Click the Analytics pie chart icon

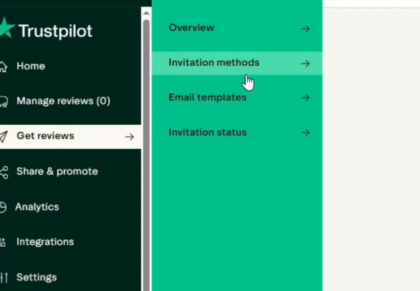click(3, 207)
